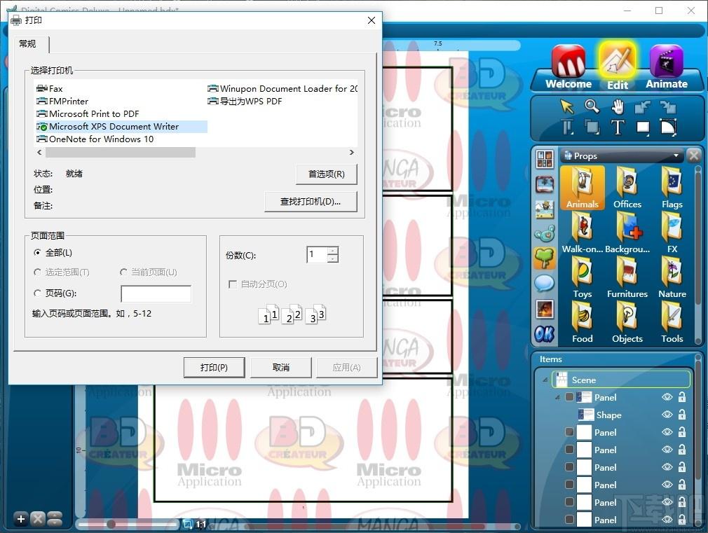Increase copies count with up stepper
708x533 pixels.
click(x=332, y=251)
